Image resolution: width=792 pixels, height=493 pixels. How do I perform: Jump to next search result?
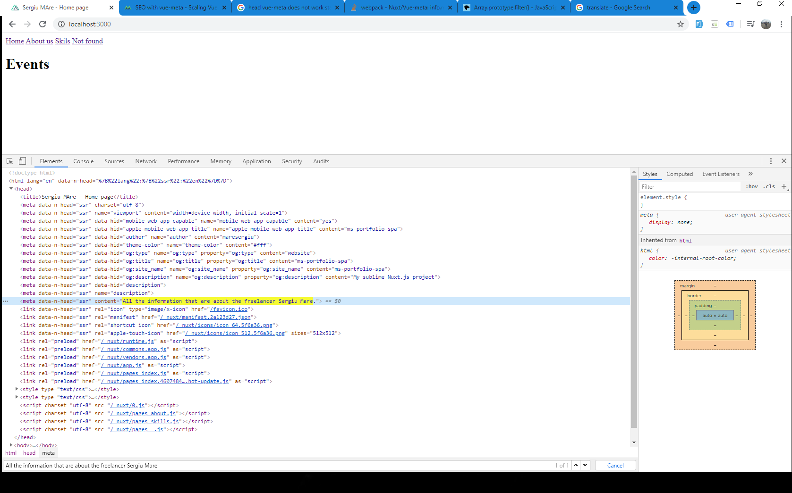(x=585, y=465)
